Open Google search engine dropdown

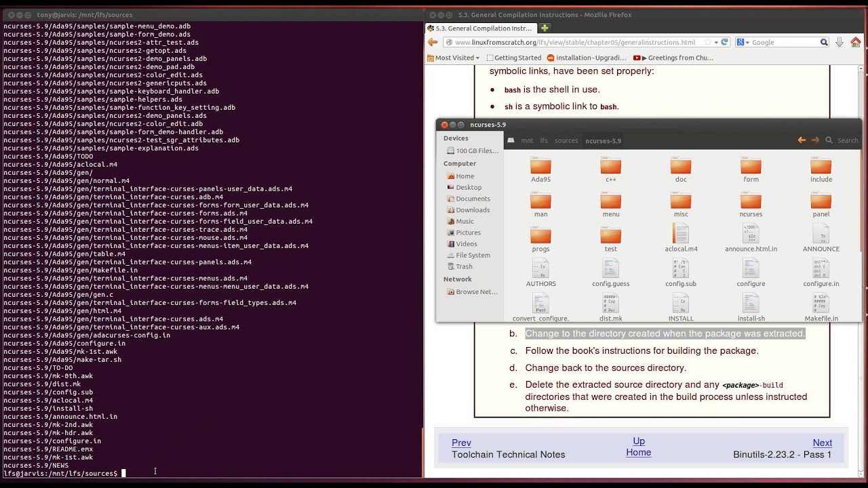tap(742, 42)
